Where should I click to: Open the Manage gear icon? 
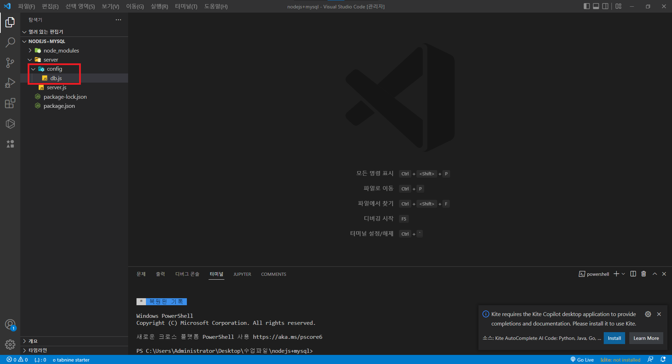[x=10, y=345]
